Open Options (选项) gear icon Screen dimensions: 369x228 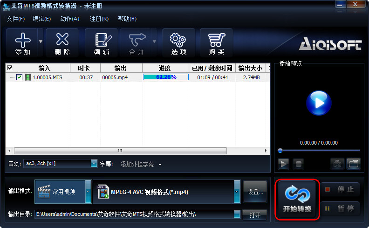click(x=178, y=40)
